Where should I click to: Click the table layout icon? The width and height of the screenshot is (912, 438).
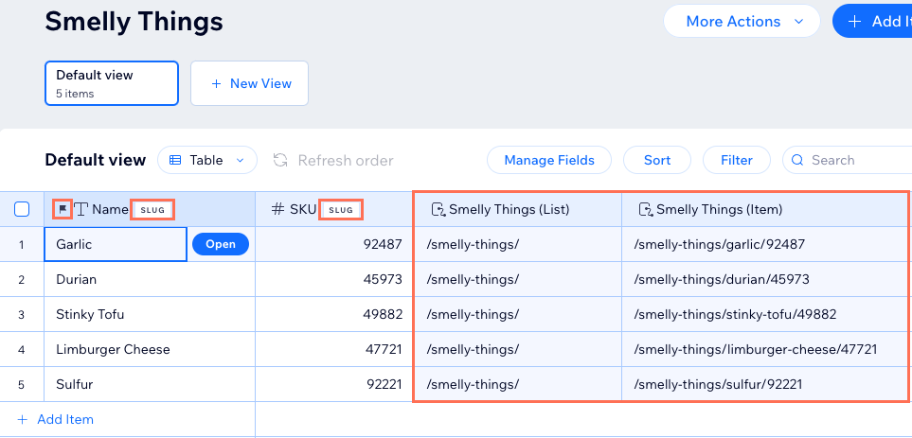[175, 161]
